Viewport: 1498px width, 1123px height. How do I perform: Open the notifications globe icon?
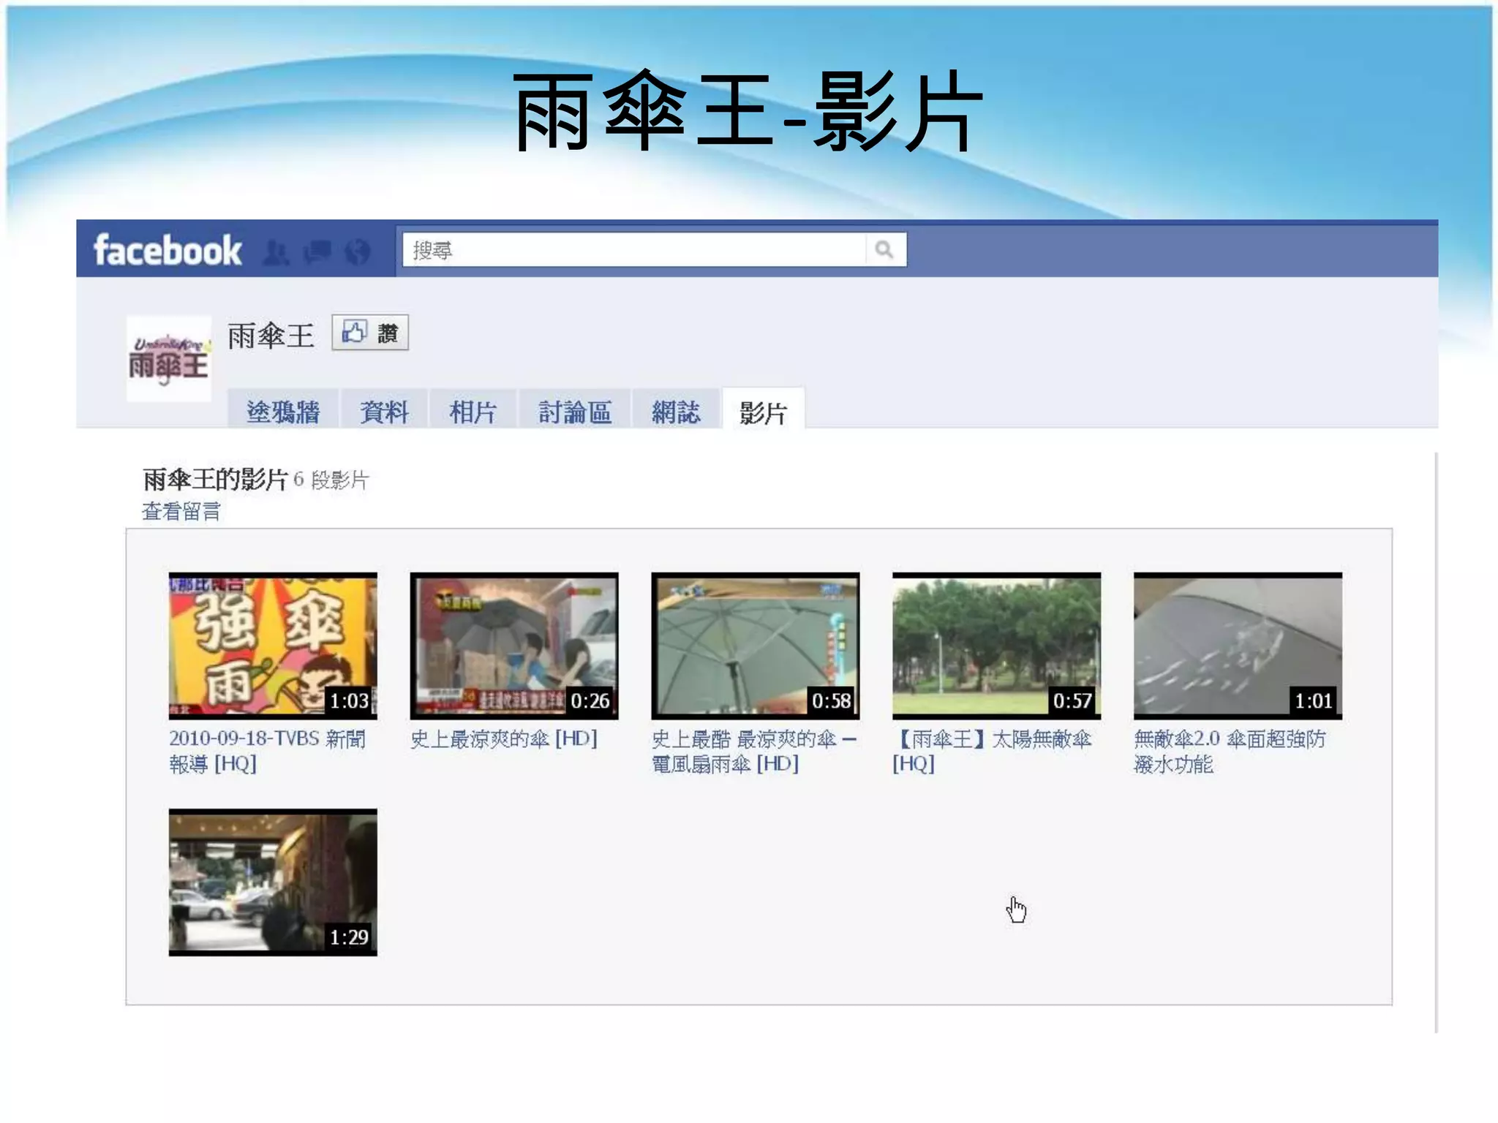(358, 252)
